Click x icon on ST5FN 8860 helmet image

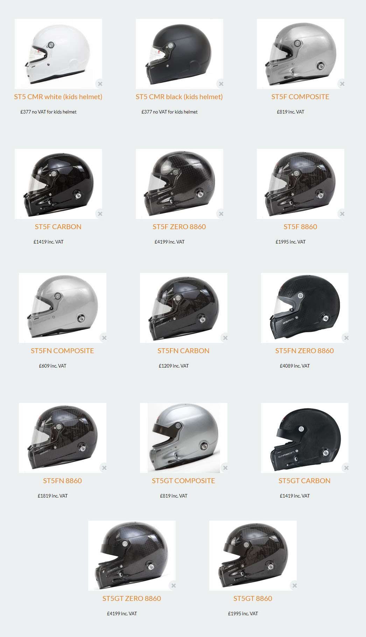[104, 468]
